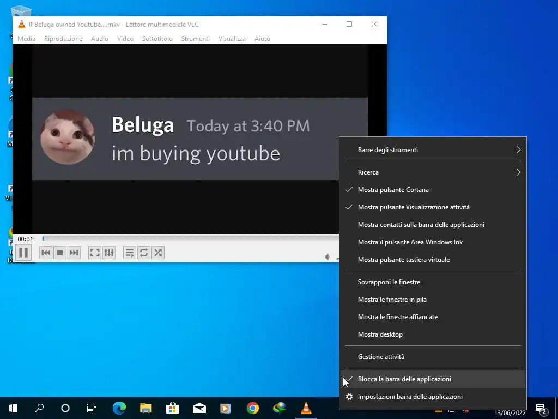The width and height of the screenshot is (558, 419).
Task: Toggle Blocca la barra delle applicazioni
Action: tap(433, 379)
